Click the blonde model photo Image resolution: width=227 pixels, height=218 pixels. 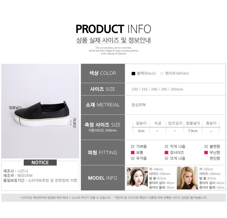click(x=187, y=178)
